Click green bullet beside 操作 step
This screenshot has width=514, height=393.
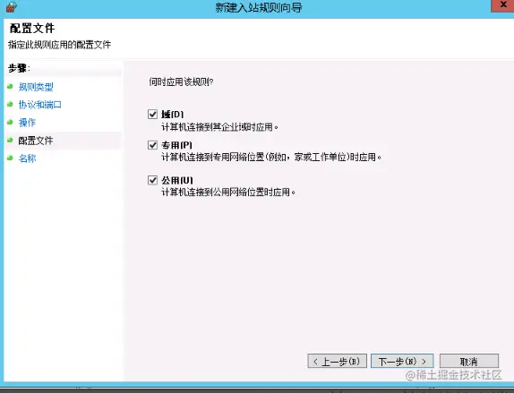(10, 123)
